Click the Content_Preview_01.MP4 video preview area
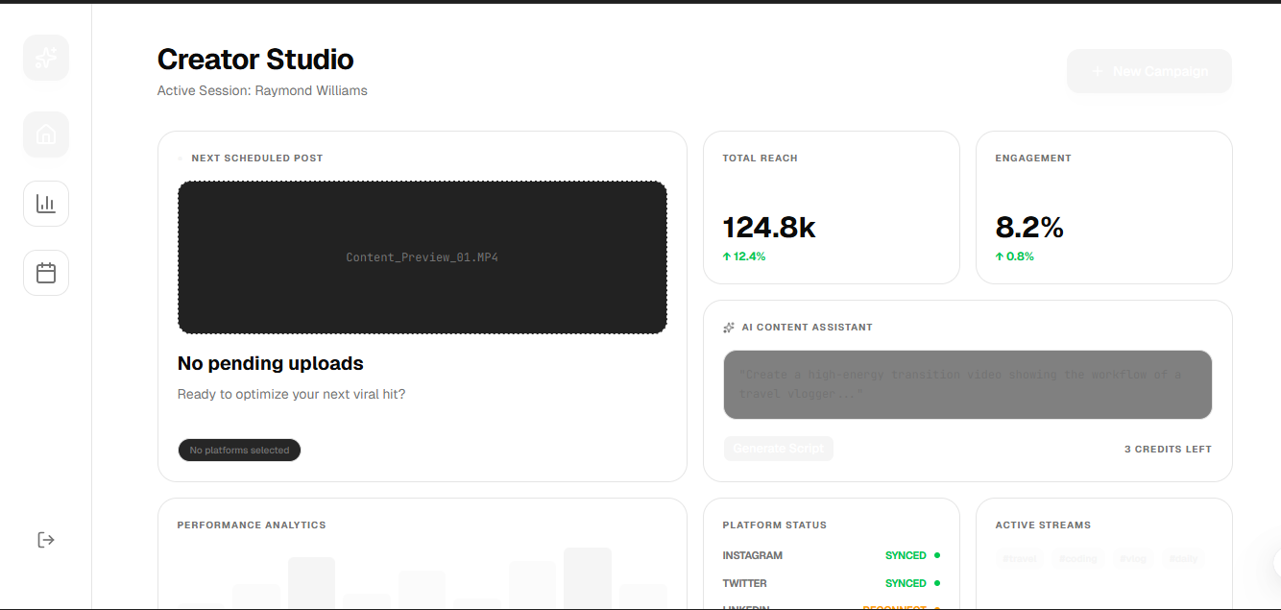Viewport: 1281px width, 610px height. [423, 257]
